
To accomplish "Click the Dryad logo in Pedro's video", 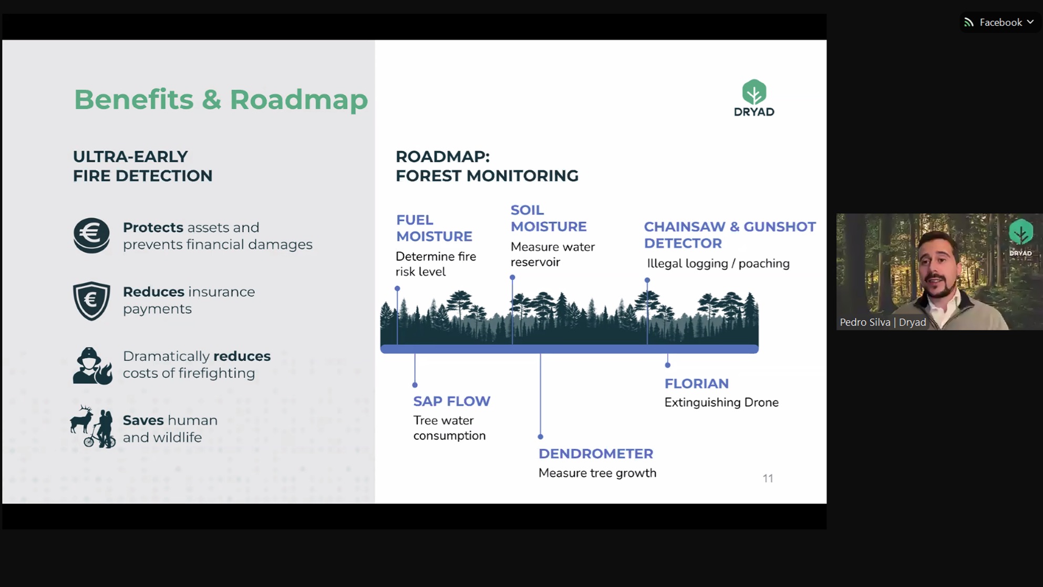I will 1020,238.
